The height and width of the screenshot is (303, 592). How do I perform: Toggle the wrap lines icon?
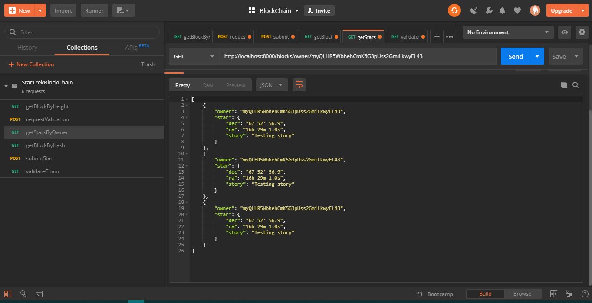coord(299,85)
